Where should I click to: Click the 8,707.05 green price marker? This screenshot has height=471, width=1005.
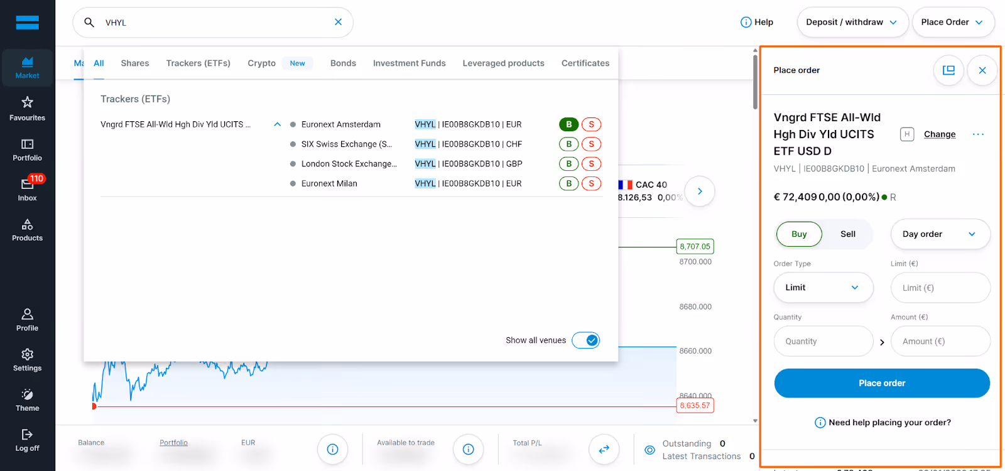[695, 247]
